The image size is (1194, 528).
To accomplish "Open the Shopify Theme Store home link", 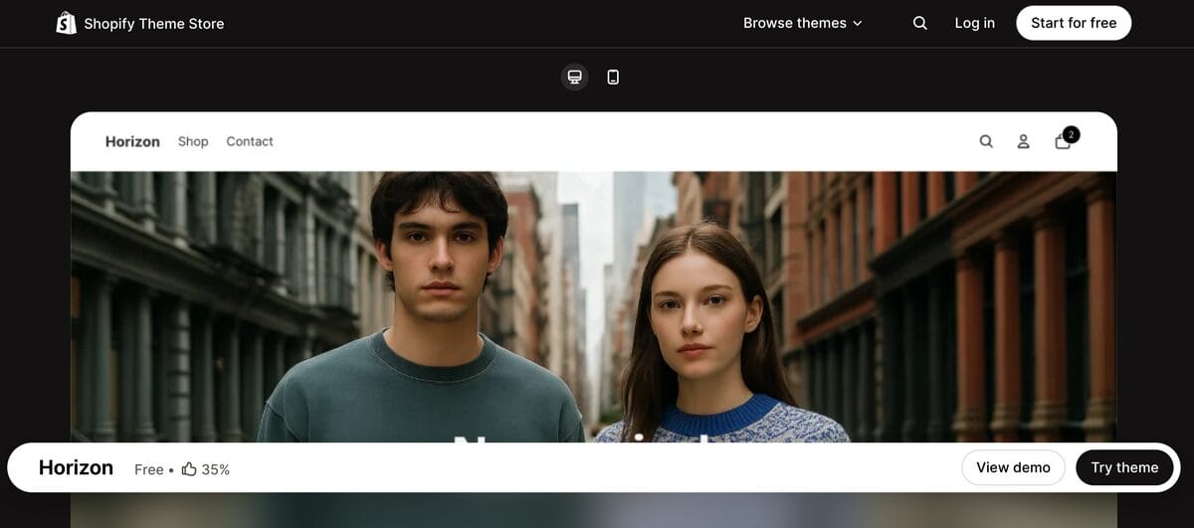I will point(140,23).
